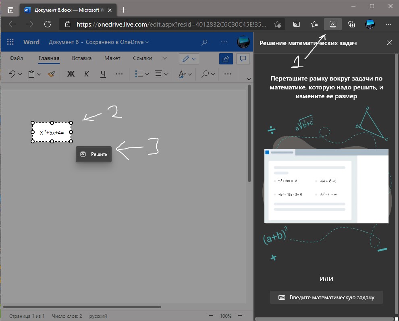Expand paste options dropdown arrow
The width and height of the screenshot is (399, 321).
[x=39, y=74]
